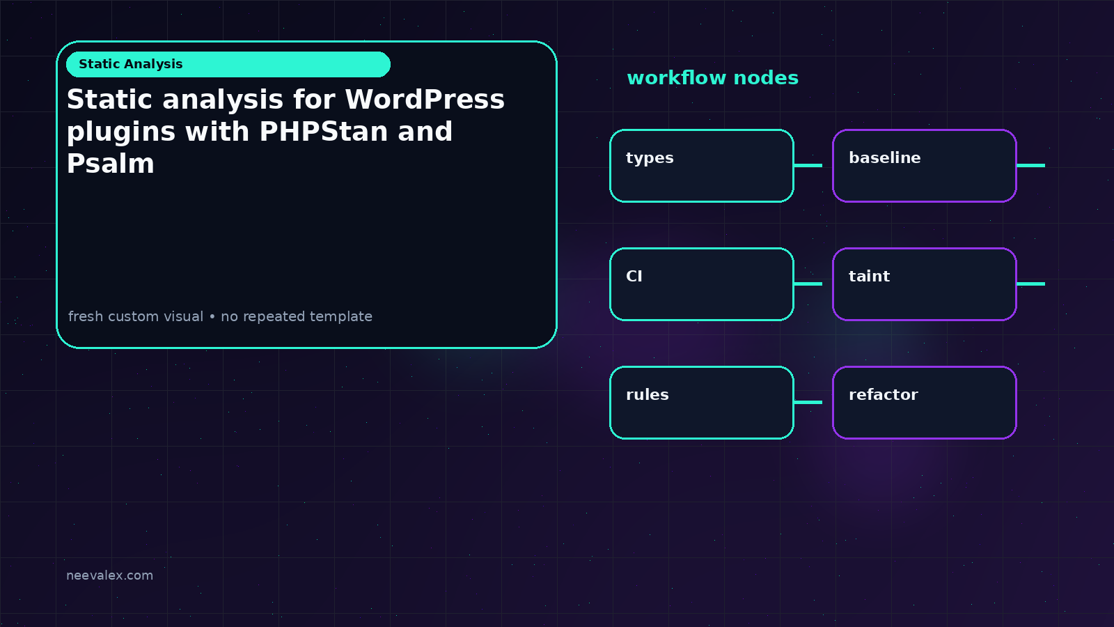
Task: Pick the refactor workflow node
Action: click(925, 403)
